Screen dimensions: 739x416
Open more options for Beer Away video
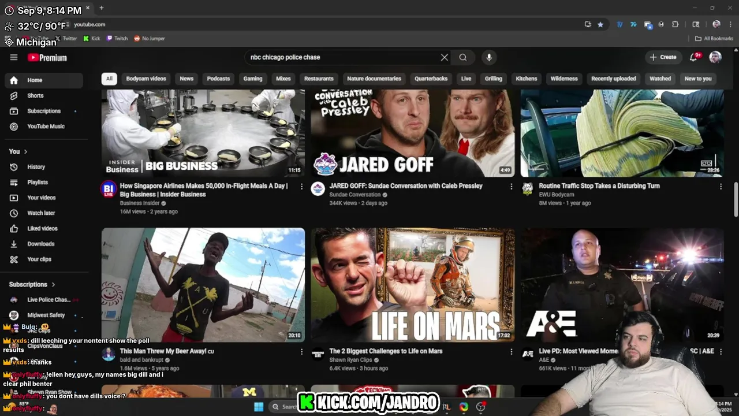click(x=301, y=351)
